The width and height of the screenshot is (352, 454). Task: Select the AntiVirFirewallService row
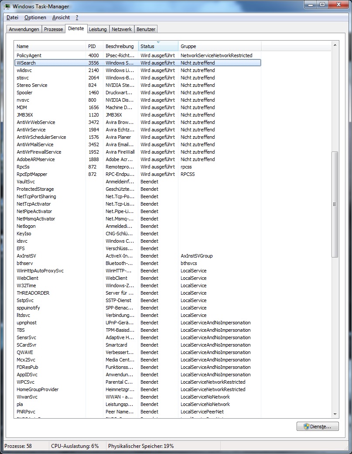tap(138, 152)
